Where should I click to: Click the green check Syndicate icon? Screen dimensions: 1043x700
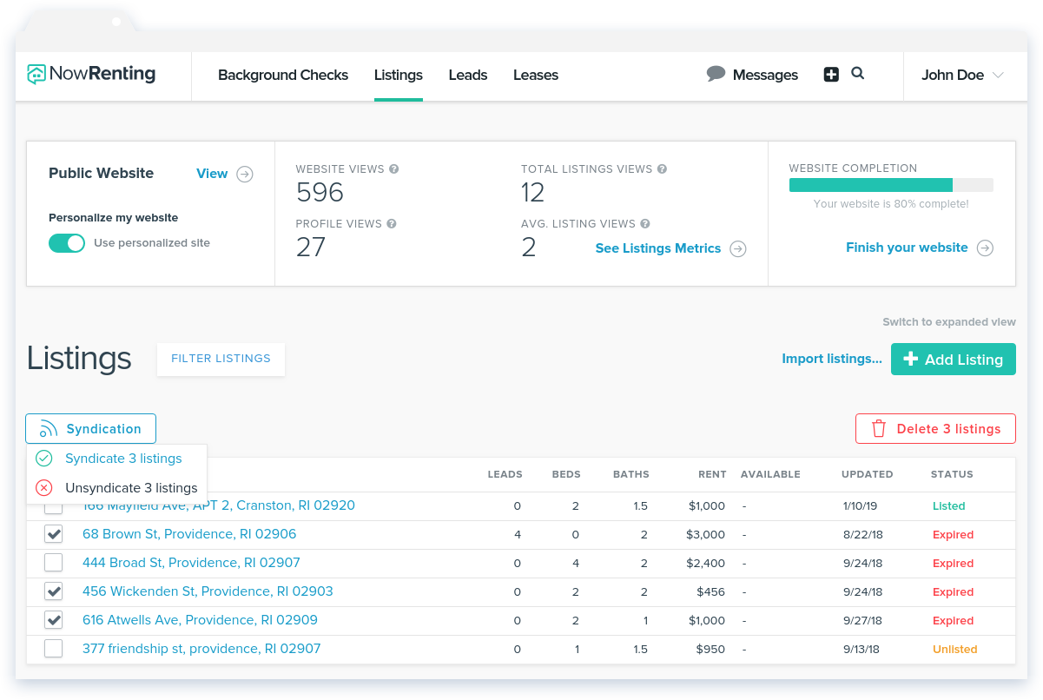click(x=44, y=459)
